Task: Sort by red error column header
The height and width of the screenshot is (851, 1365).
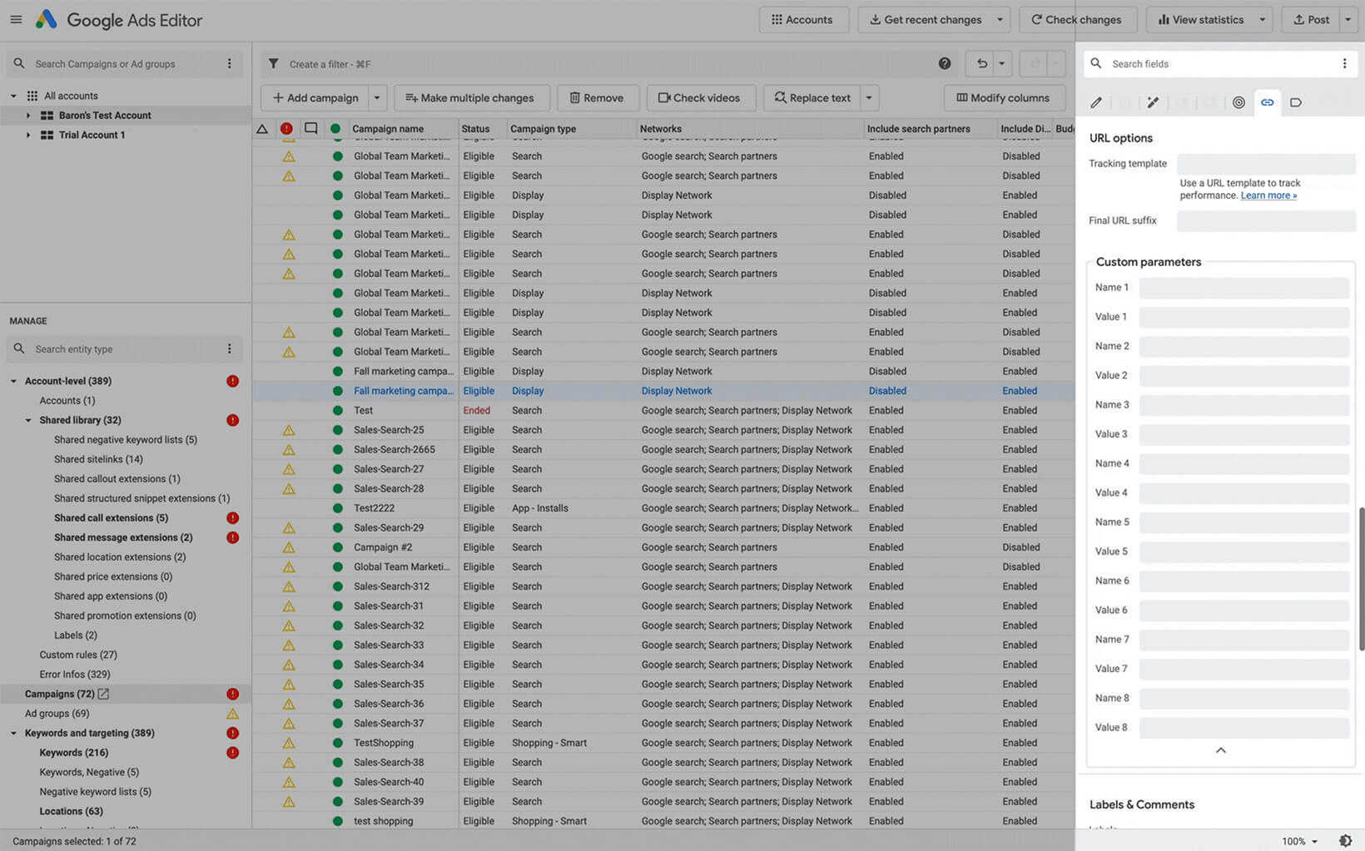Action: [286, 129]
